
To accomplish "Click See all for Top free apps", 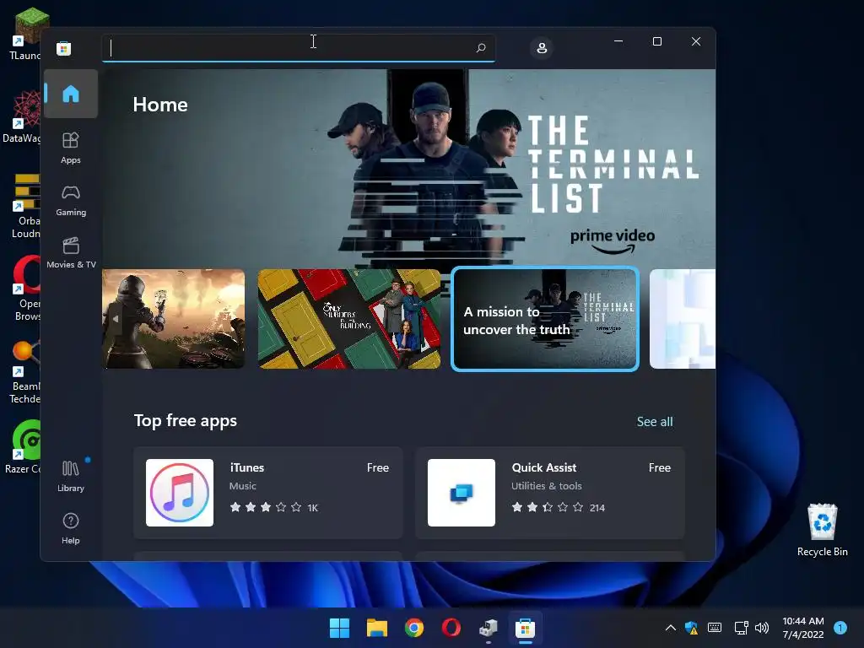I will [x=655, y=422].
